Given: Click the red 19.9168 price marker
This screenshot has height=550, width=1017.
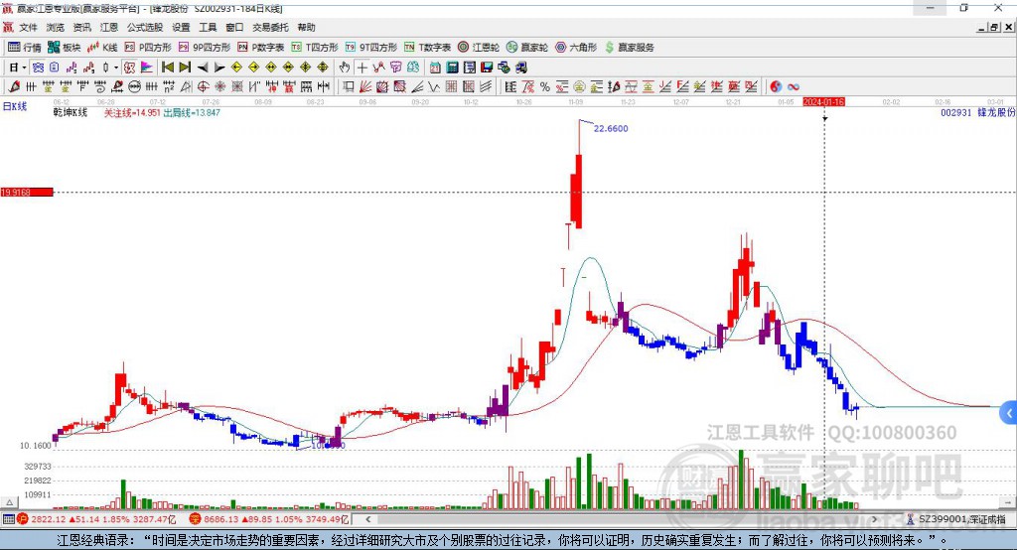Looking at the screenshot, I should (27, 192).
